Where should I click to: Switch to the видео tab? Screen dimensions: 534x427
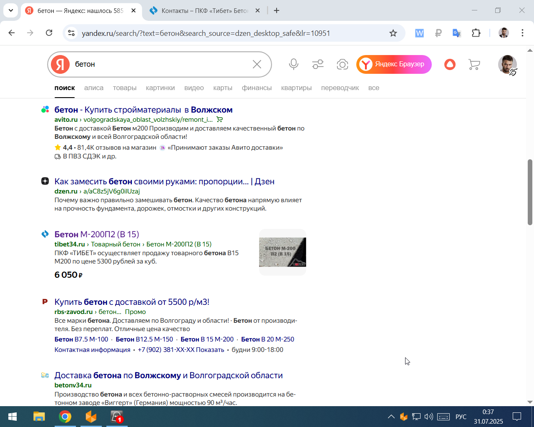tap(194, 88)
